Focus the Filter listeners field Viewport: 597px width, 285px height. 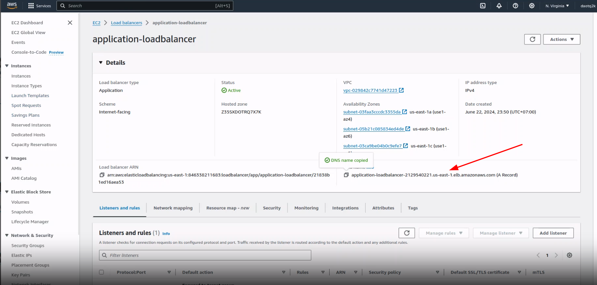pyautogui.click(x=205, y=255)
